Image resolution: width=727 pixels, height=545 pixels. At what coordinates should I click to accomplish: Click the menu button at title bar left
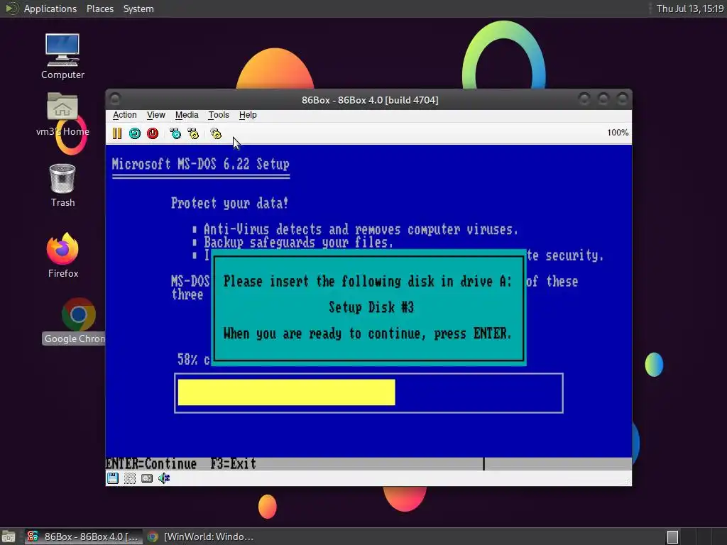116,99
